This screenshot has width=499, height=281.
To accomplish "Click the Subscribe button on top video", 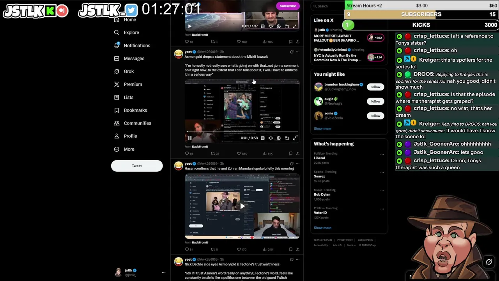I will [288, 6].
